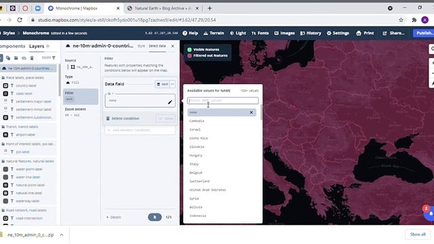Select the poi-label layer
434x244 pixels.
22,152
